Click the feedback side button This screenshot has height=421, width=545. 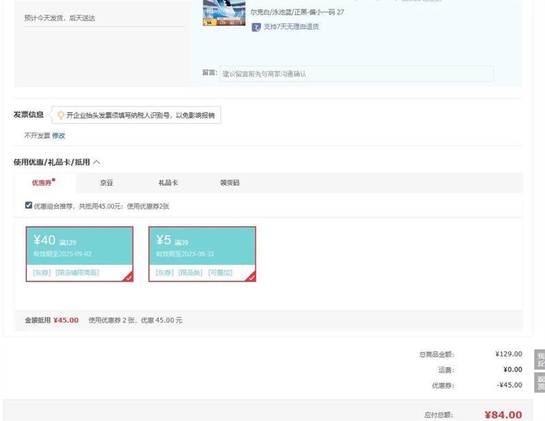point(540,360)
